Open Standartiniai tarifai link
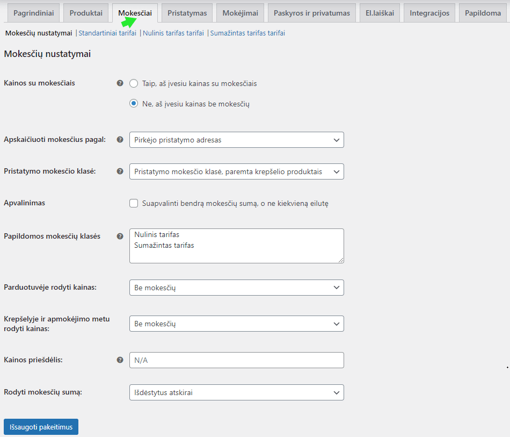The width and height of the screenshot is (510, 437). pos(107,33)
